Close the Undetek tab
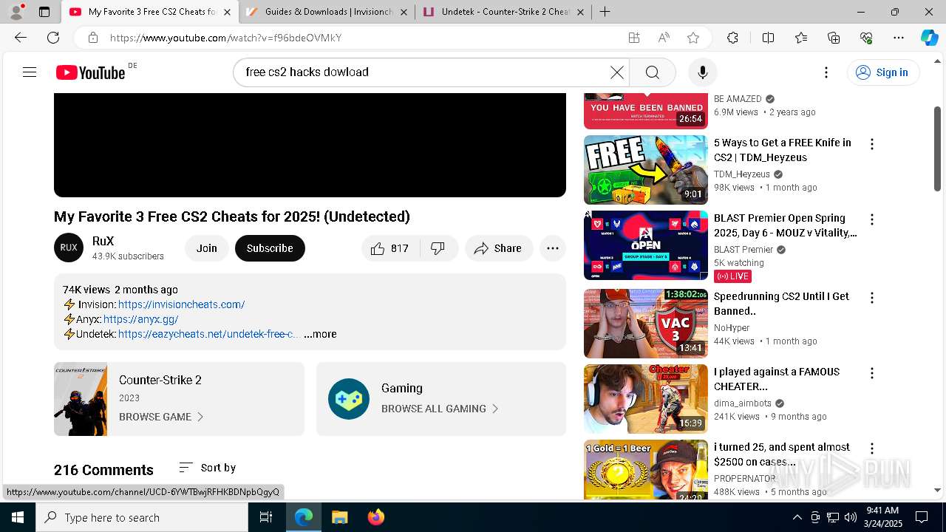 click(x=580, y=12)
